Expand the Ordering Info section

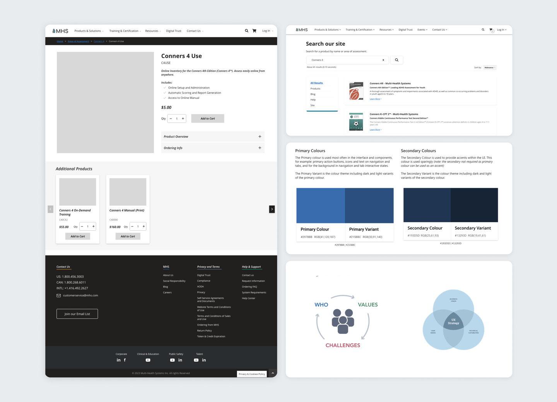213,148
